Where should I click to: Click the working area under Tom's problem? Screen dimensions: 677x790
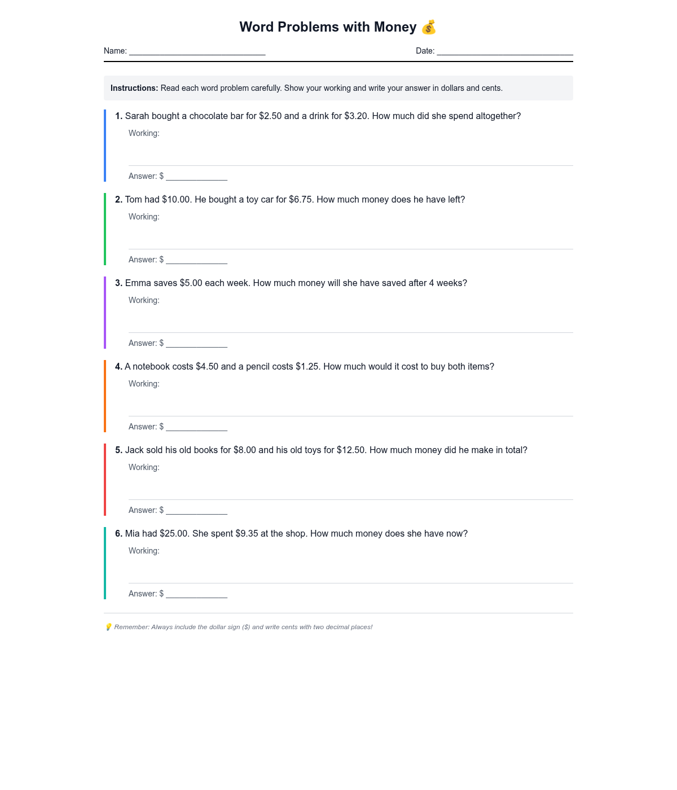pyautogui.click(x=350, y=235)
